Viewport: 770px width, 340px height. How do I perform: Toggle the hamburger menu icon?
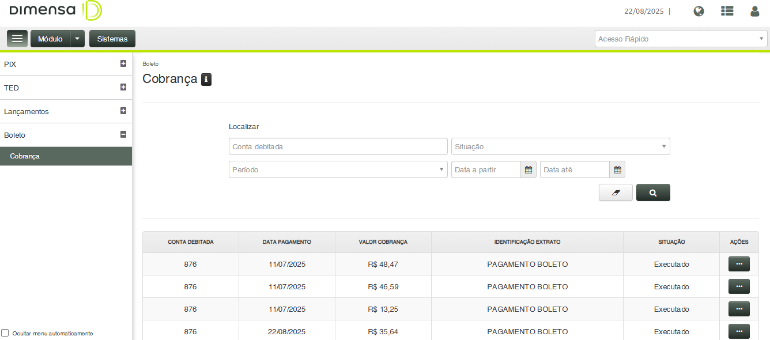click(x=17, y=38)
